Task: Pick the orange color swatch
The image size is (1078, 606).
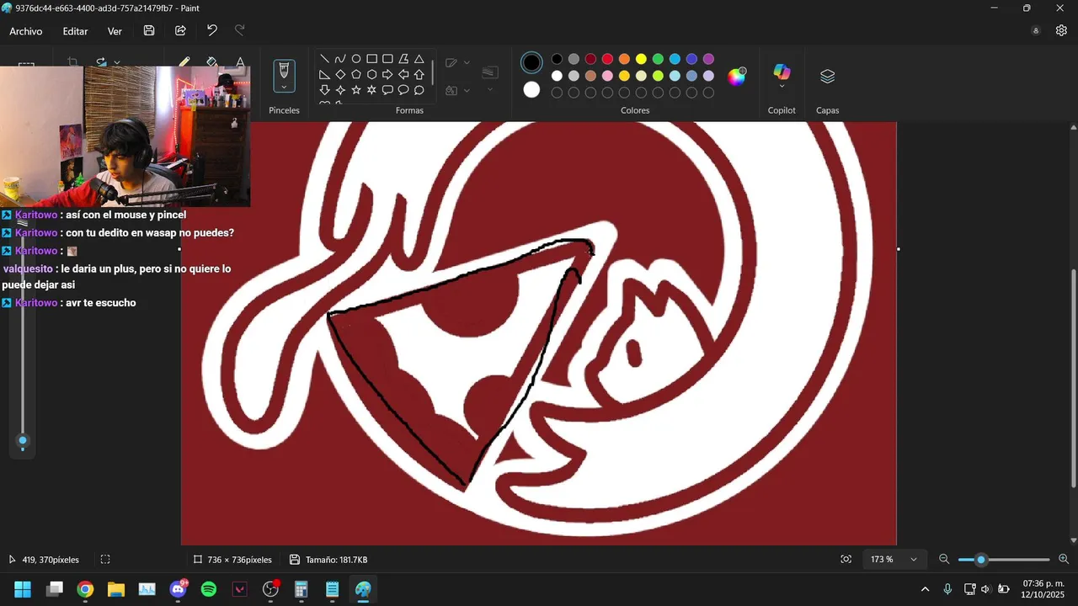Action: [624, 59]
